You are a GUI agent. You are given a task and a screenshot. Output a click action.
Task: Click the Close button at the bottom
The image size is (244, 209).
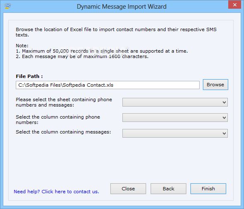[x=128, y=189]
